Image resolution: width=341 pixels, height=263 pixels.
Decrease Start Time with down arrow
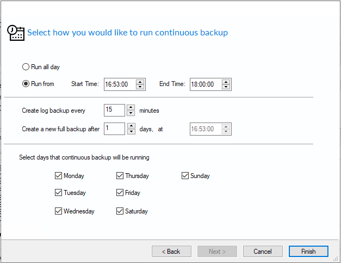pyautogui.click(x=140, y=87)
